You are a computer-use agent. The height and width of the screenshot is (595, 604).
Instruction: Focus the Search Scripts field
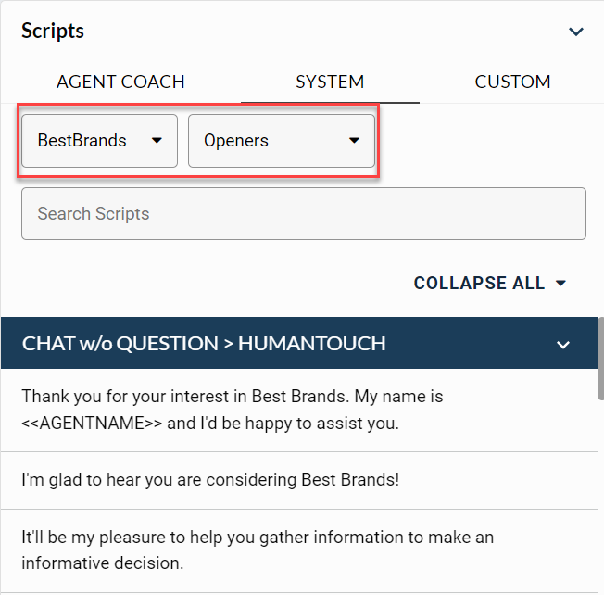pyautogui.click(x=303, y=214)
